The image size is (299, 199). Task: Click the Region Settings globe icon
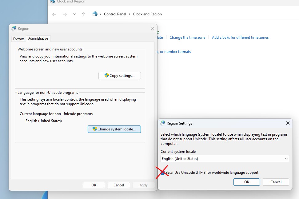[x=163, y=123]
